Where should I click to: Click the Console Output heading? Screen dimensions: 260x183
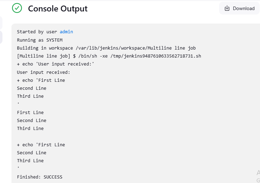pyautogui.click(x=58, y=9)
